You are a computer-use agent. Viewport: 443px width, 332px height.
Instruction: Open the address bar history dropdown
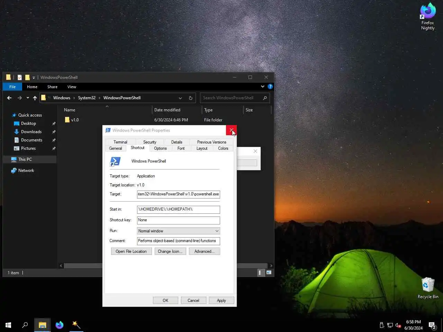[180, 98]
